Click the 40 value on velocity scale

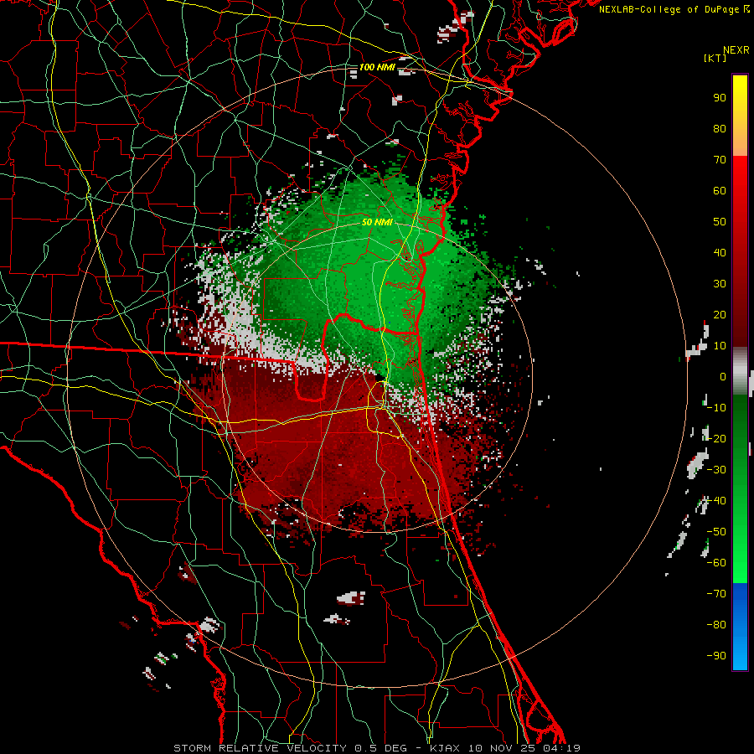[720, 253]
